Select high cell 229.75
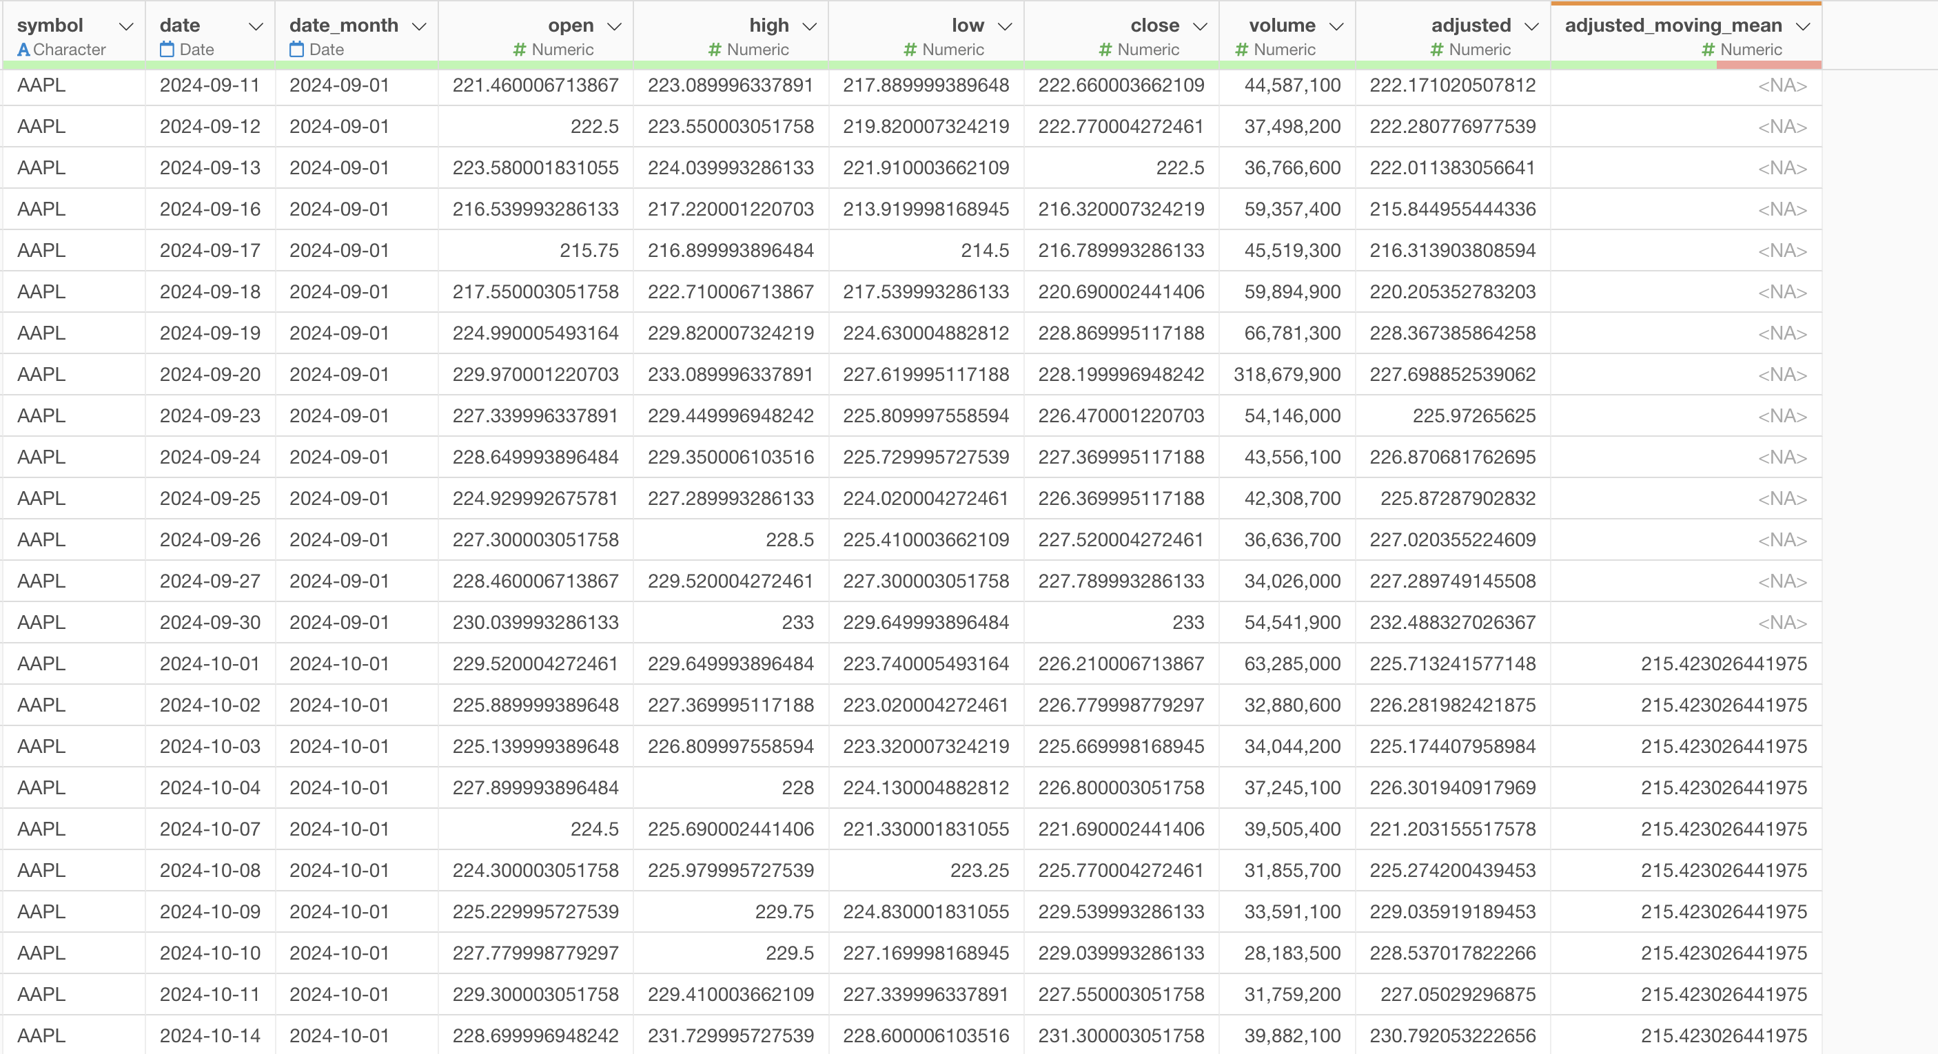The image size is (1938, 1054). (731, 912)
